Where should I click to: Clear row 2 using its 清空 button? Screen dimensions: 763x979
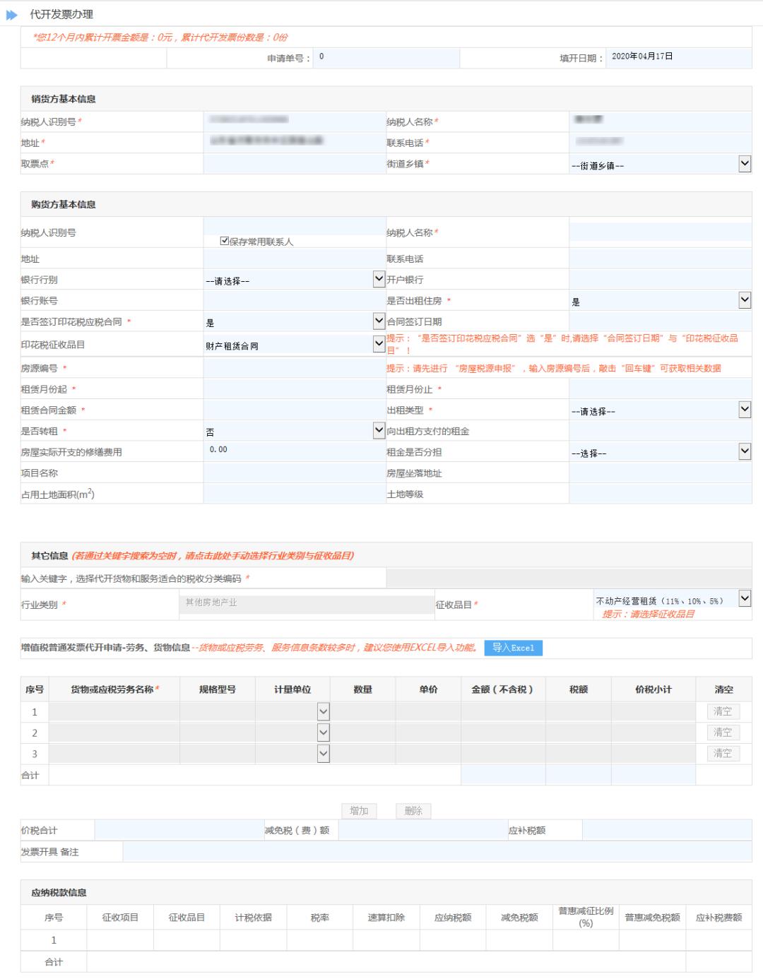[723, 732]
